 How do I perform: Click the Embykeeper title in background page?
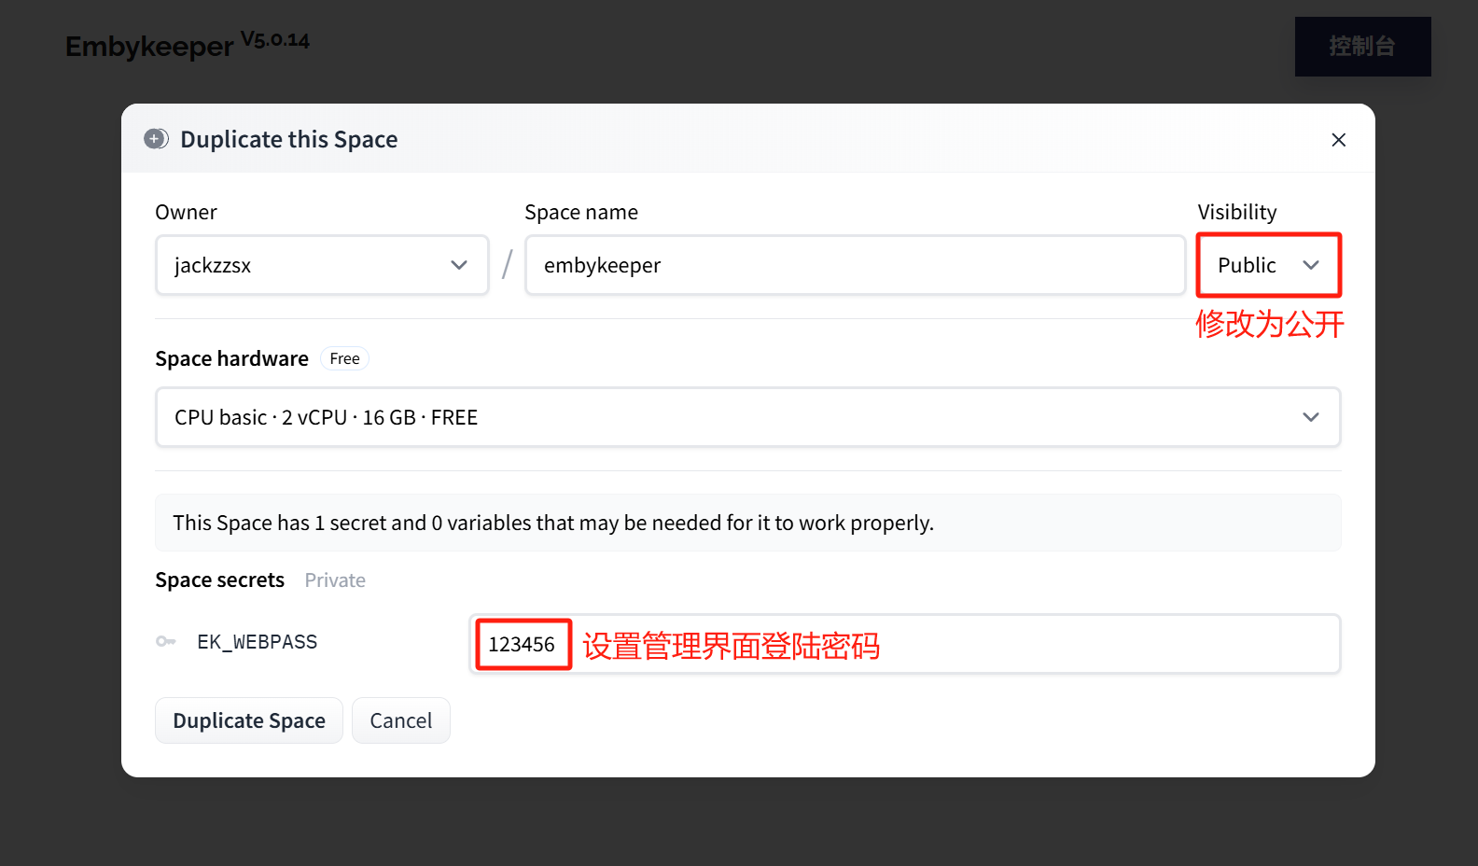pos(149,47)
